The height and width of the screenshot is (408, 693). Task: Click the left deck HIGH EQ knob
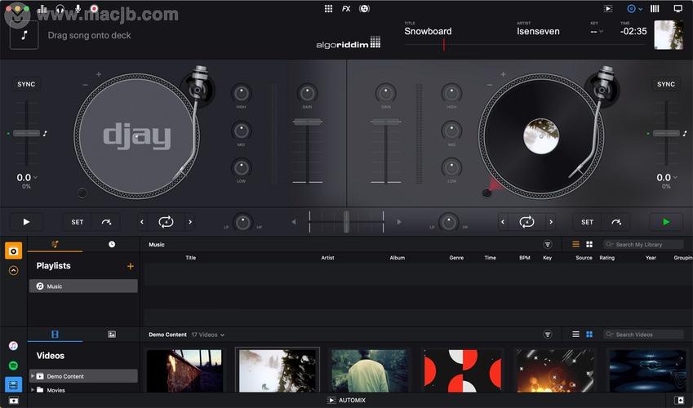pos(242,93)
